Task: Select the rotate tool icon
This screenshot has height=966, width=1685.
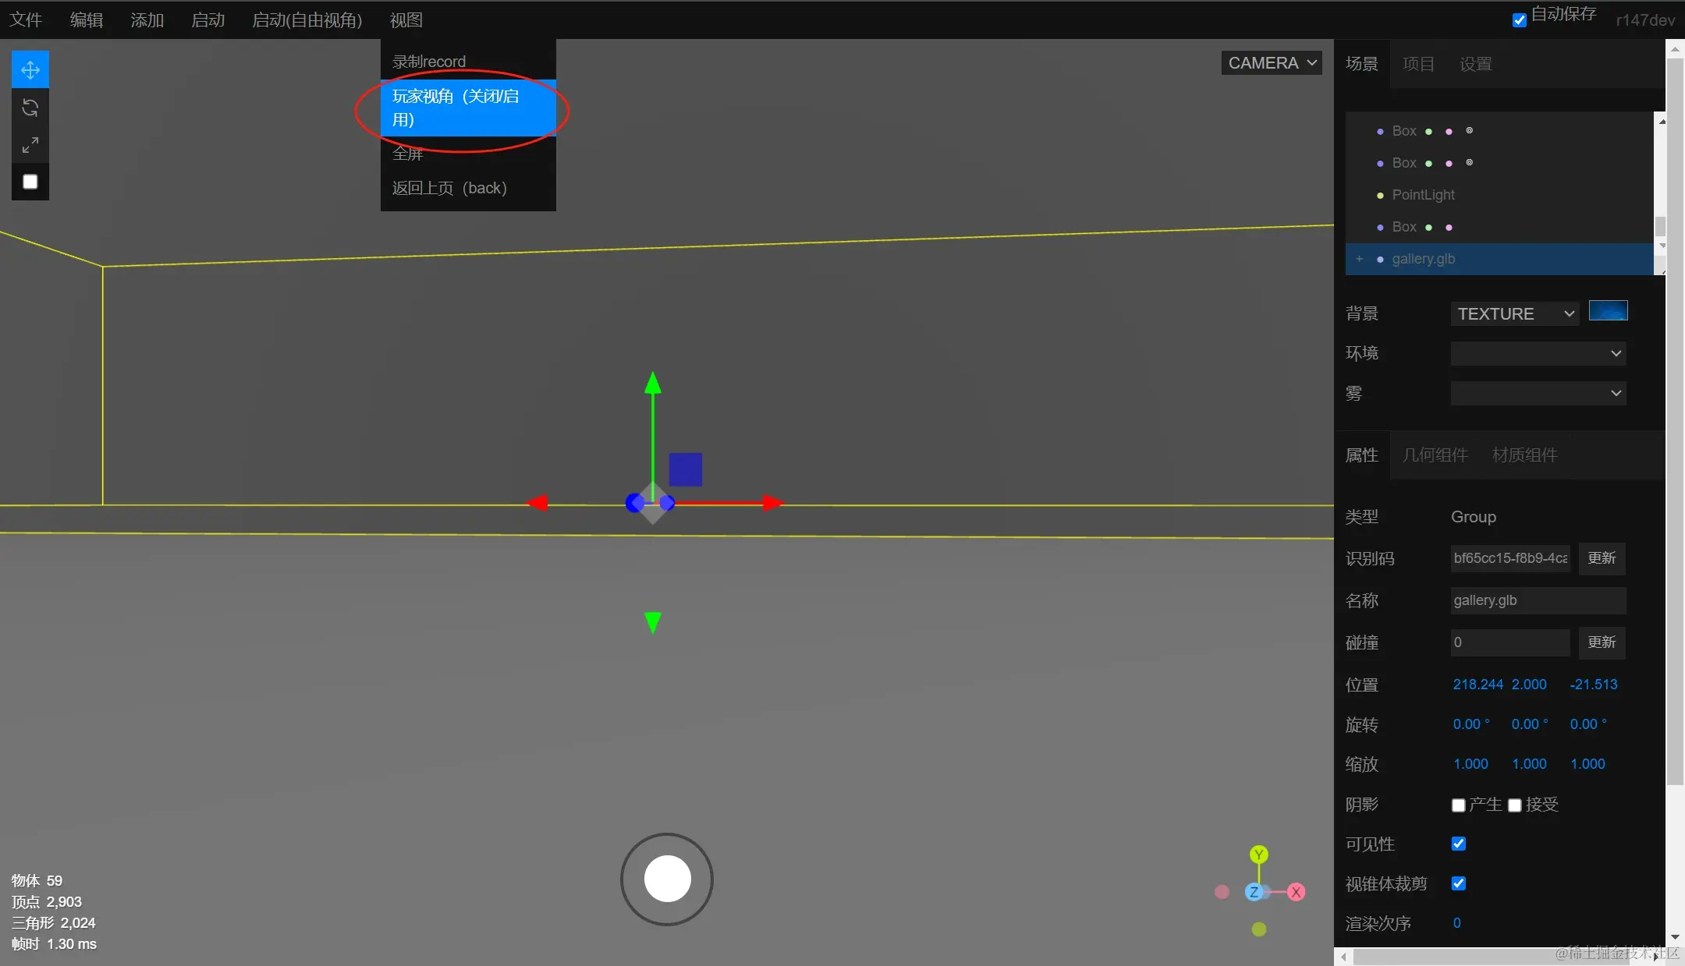Action: (30, 108)
